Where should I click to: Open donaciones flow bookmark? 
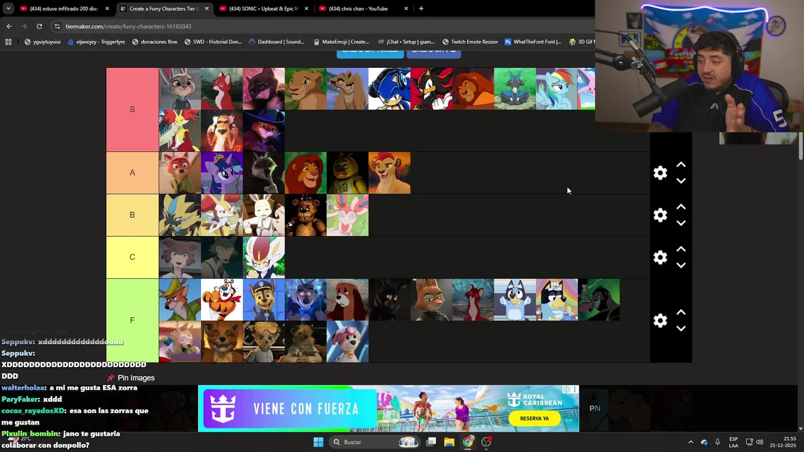pos(155,42)
